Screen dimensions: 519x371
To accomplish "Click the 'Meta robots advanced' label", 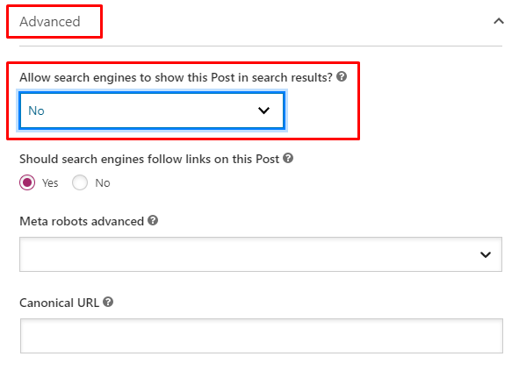I will [x=82, y=221].
